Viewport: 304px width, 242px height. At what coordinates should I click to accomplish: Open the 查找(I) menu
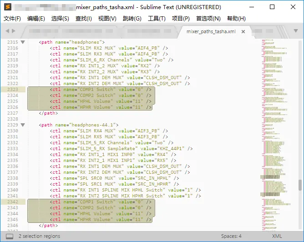point(83,19)
